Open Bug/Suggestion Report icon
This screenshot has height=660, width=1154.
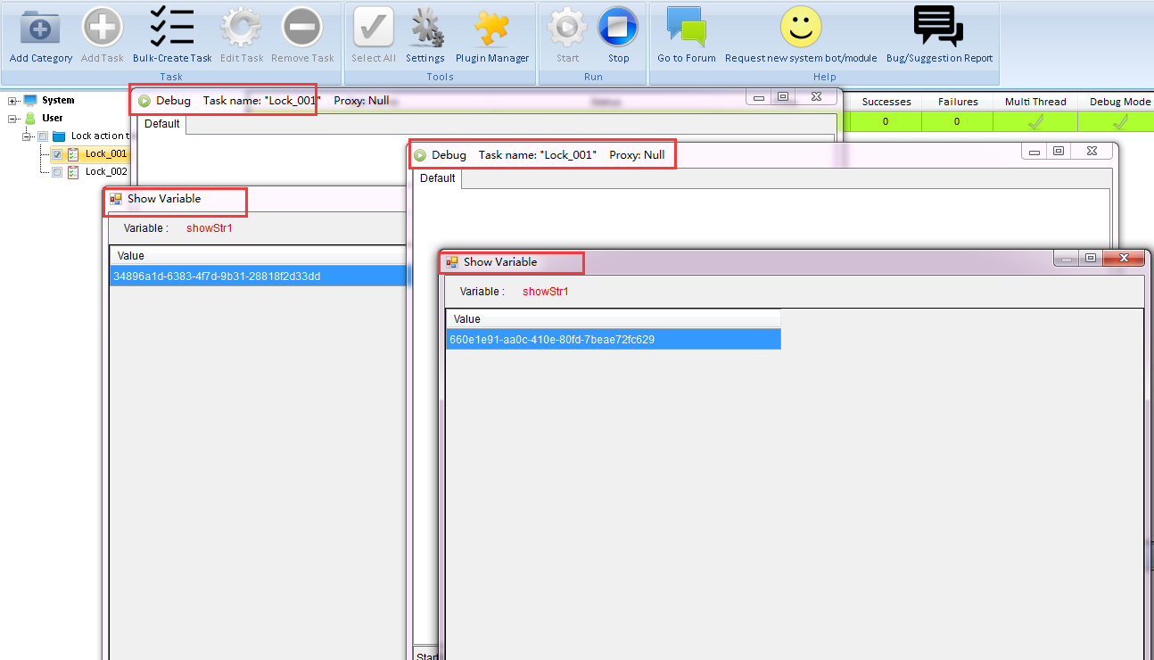pyautogui.click(x=938, y=28)
